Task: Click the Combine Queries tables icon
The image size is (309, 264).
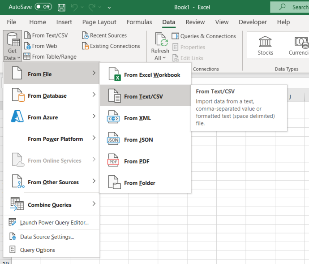Action: [x=17, y=204]
